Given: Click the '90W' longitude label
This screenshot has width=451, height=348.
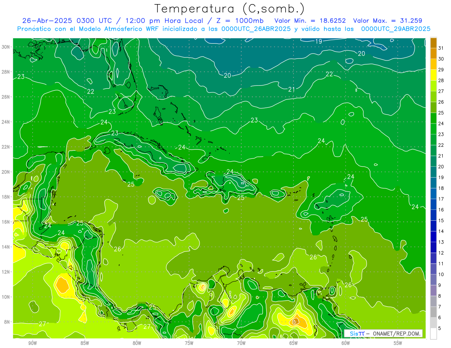Looking at the screenshot, I should (x=32, y=343).
